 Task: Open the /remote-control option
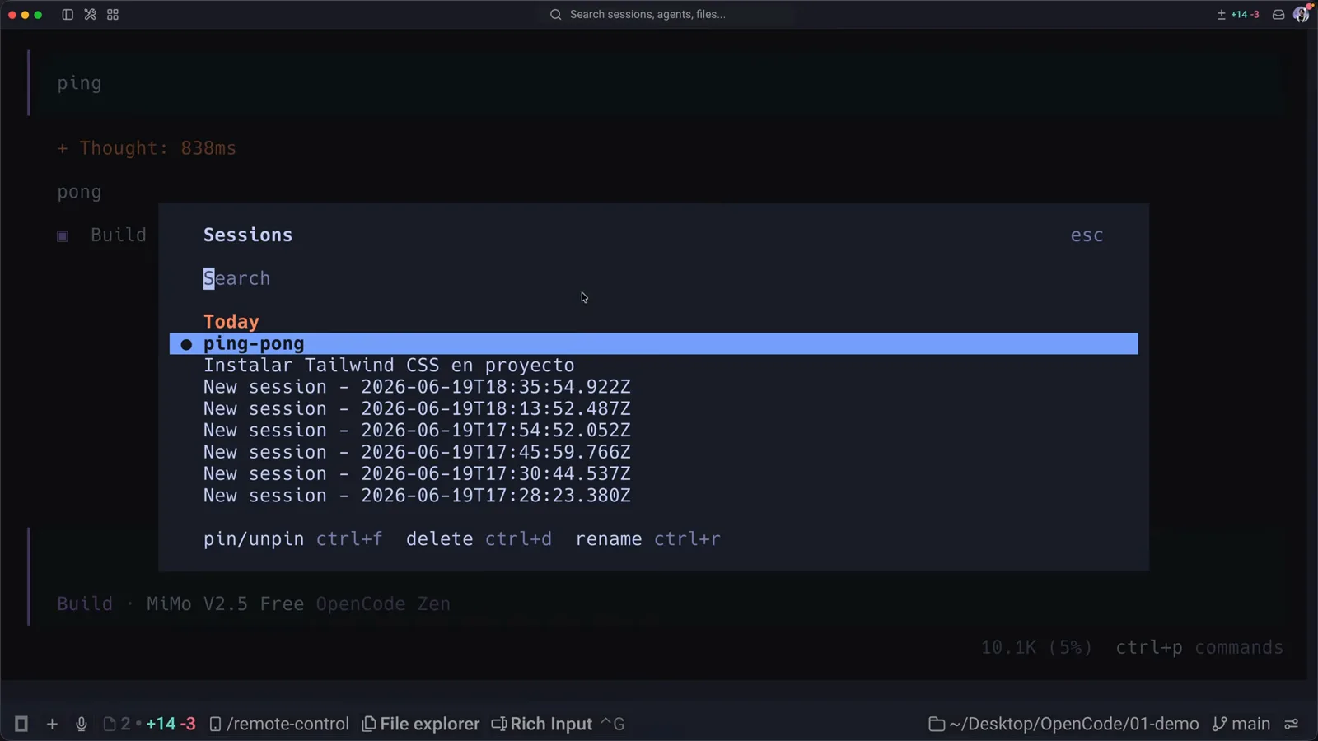click(x=279, y=724)
